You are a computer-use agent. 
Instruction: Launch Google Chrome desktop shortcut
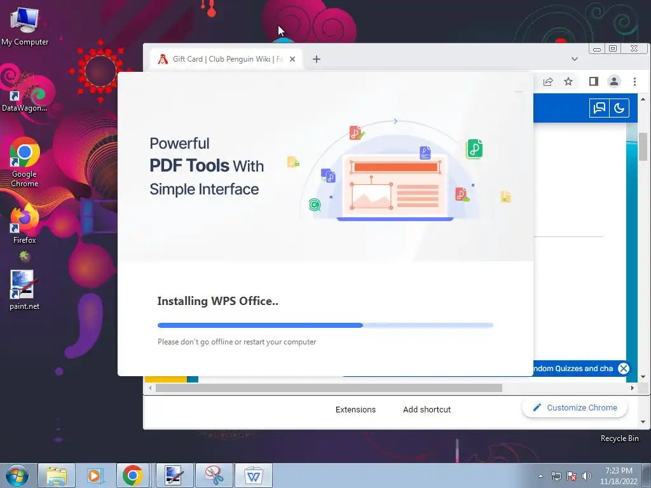coord(25,162)
